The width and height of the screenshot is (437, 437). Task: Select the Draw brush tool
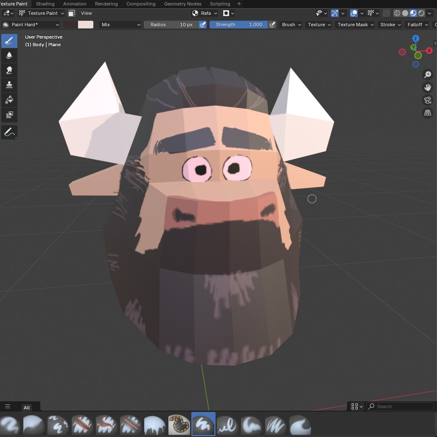(x=9, y=41)
